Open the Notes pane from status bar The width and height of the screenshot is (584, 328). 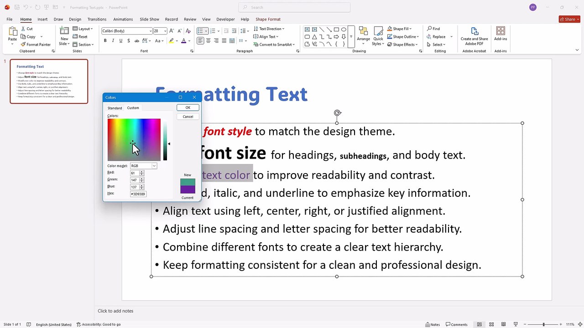tap(432, 324)
